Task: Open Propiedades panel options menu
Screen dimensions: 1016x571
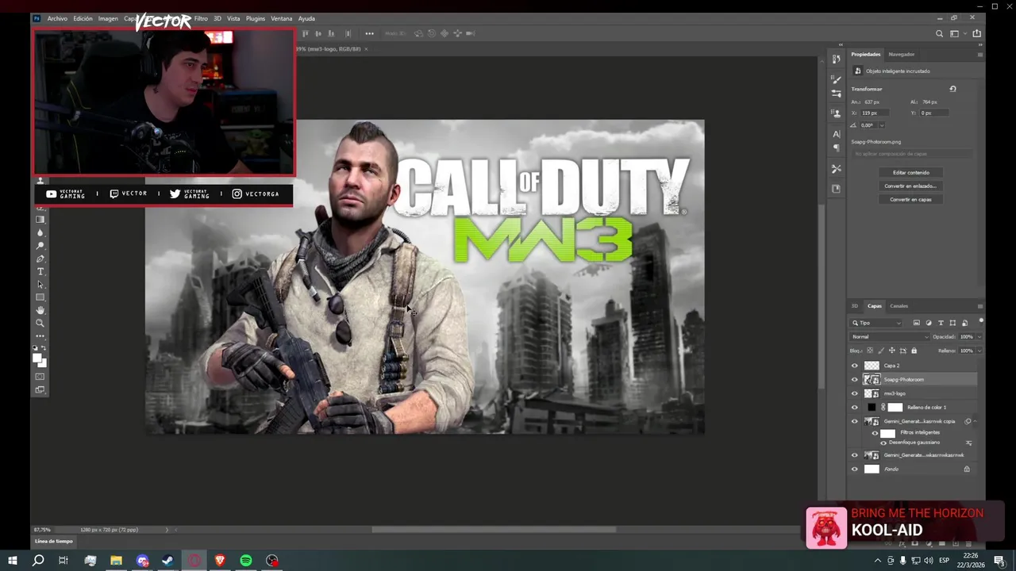Action: click(979, 54)
